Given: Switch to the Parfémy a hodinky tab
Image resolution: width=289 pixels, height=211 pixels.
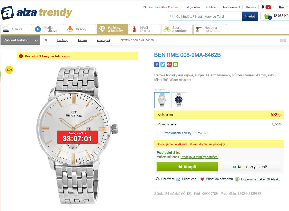Looking at the screenshot, I should coord(112,29).
